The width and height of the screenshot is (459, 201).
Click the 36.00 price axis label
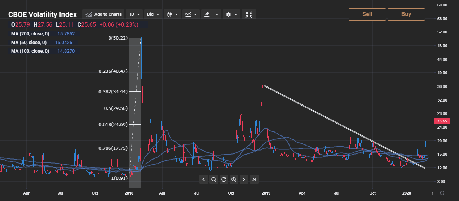coord(442,86)
